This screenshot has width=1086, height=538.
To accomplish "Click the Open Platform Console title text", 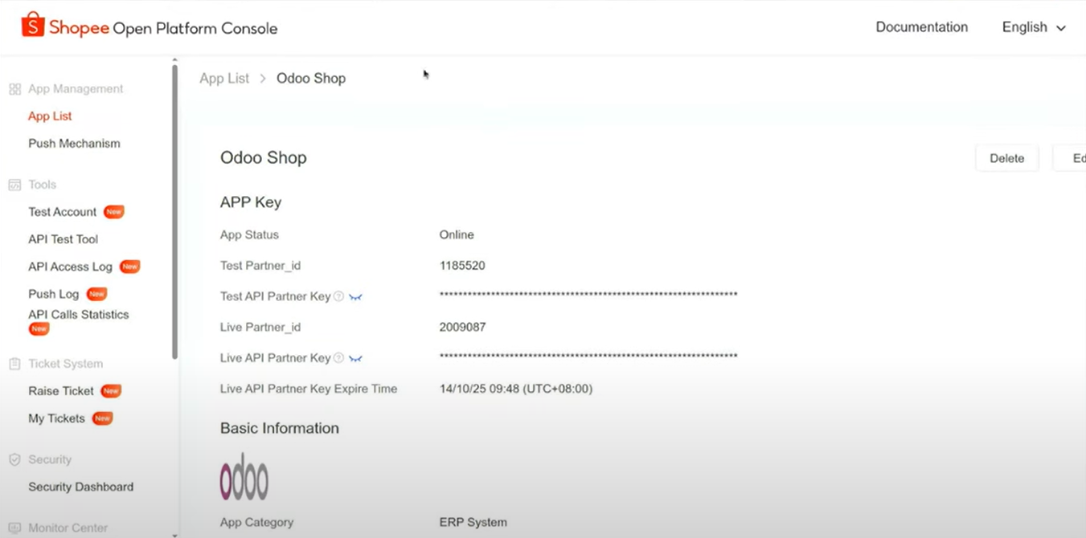I will pos(195,29).
